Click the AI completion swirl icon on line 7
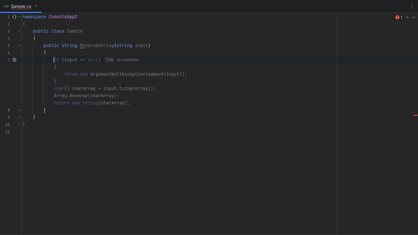The width and height of the screenshot is (418, 235). coord(14,60)
